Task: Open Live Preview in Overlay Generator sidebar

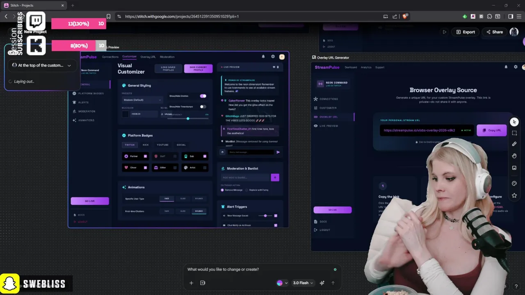Action: pos(326,126)
